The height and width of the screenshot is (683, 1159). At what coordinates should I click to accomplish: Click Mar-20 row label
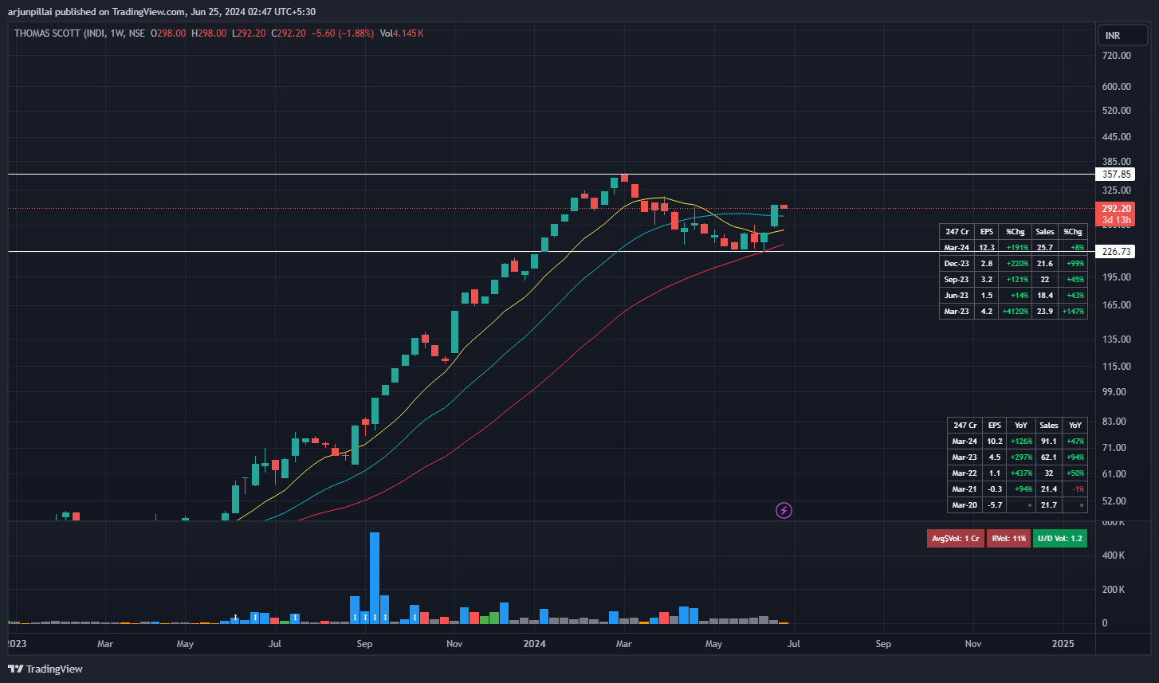point(965,504)
